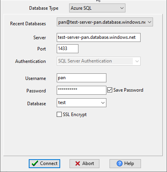Open the Database combo box arrow
The image size is (167, 172).
103,103
